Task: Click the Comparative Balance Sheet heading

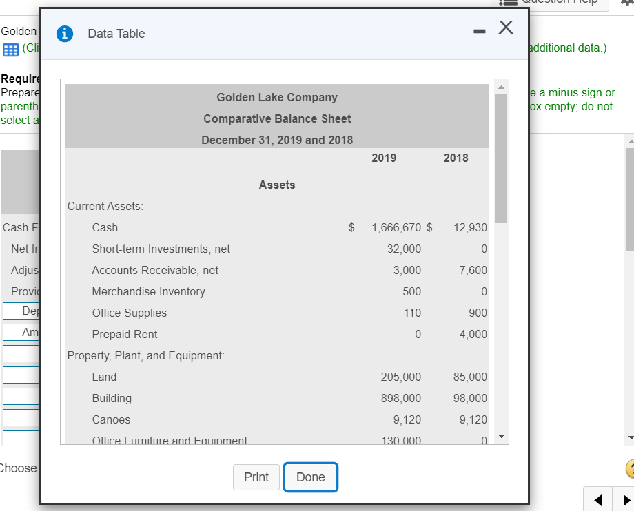Action: [x=277, y=118]
